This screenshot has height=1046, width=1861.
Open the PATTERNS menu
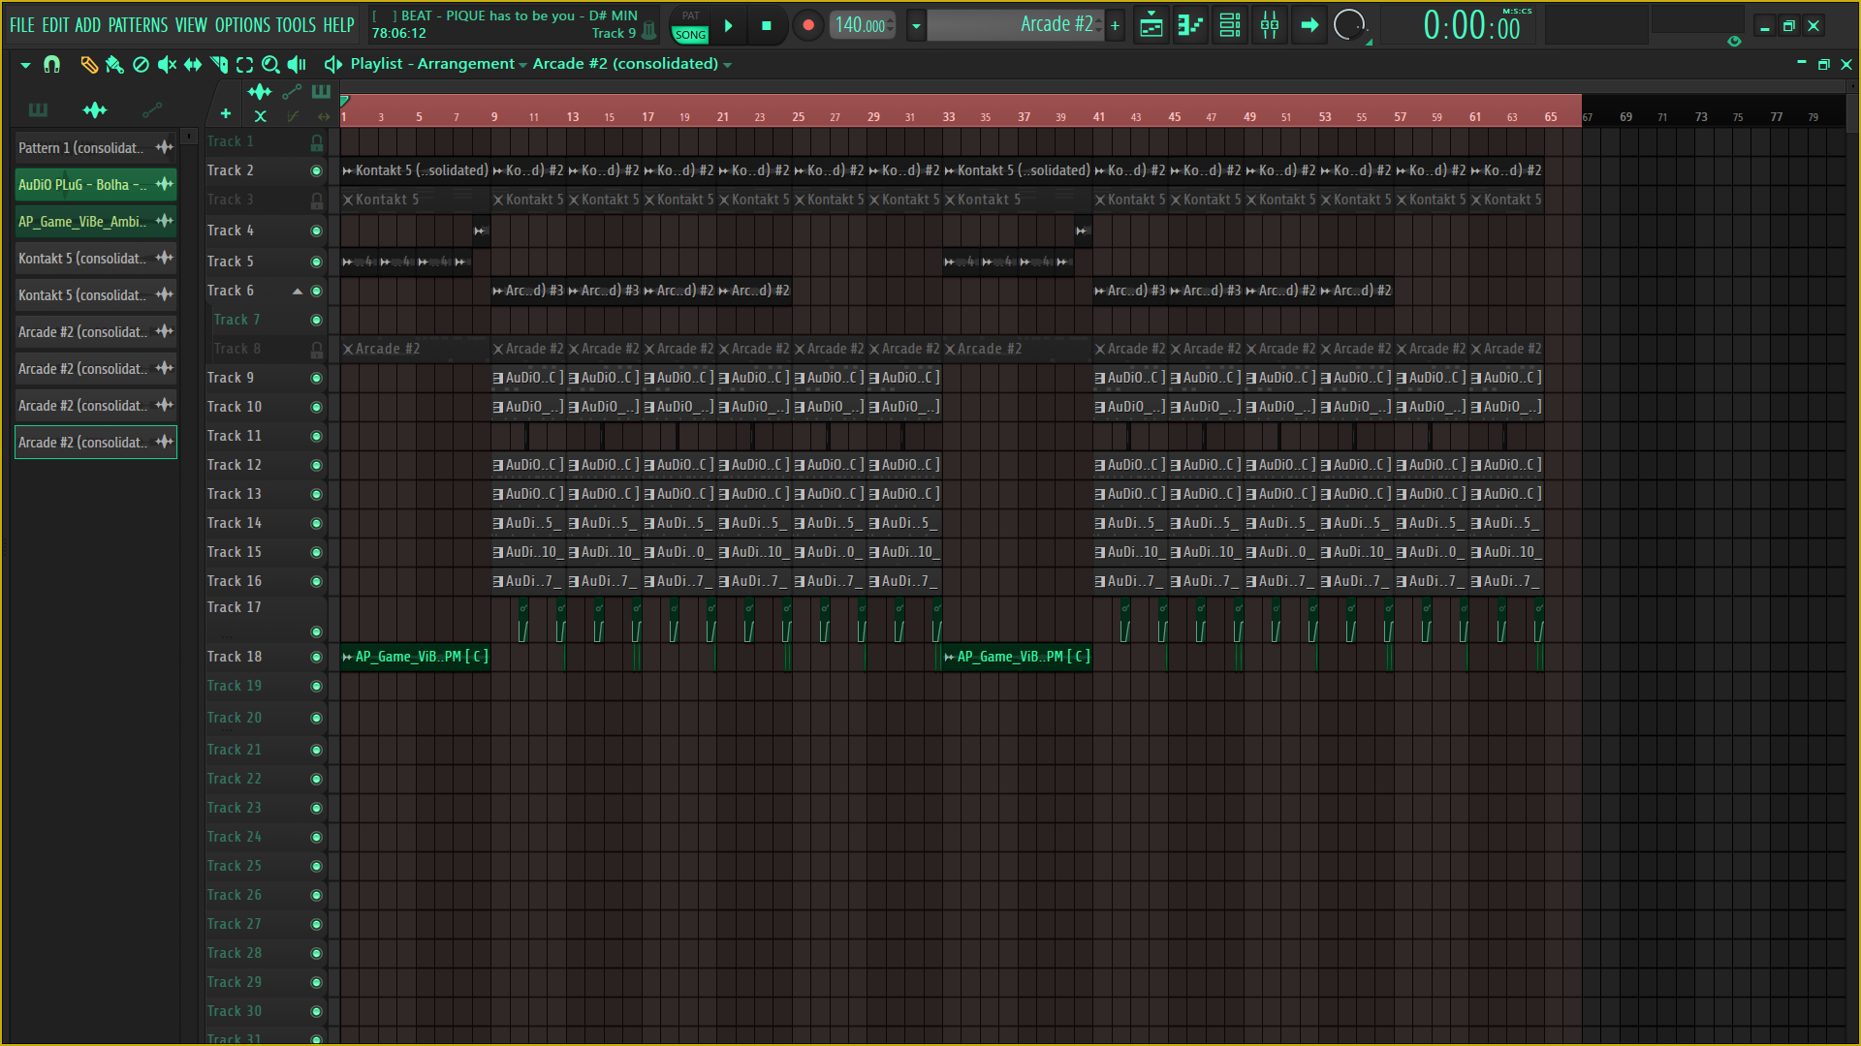point(137,25)
